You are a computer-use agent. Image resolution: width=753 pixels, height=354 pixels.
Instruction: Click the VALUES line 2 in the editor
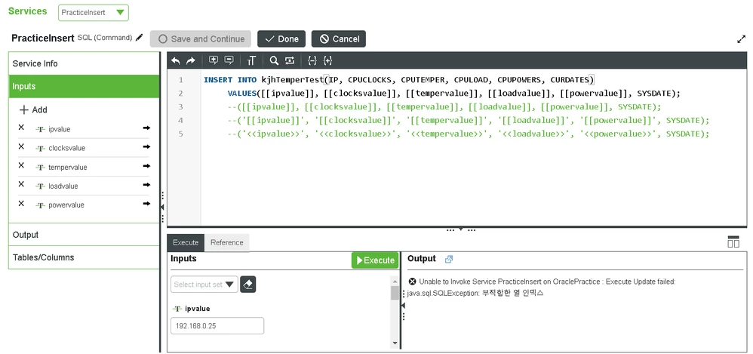coord(454,93)
